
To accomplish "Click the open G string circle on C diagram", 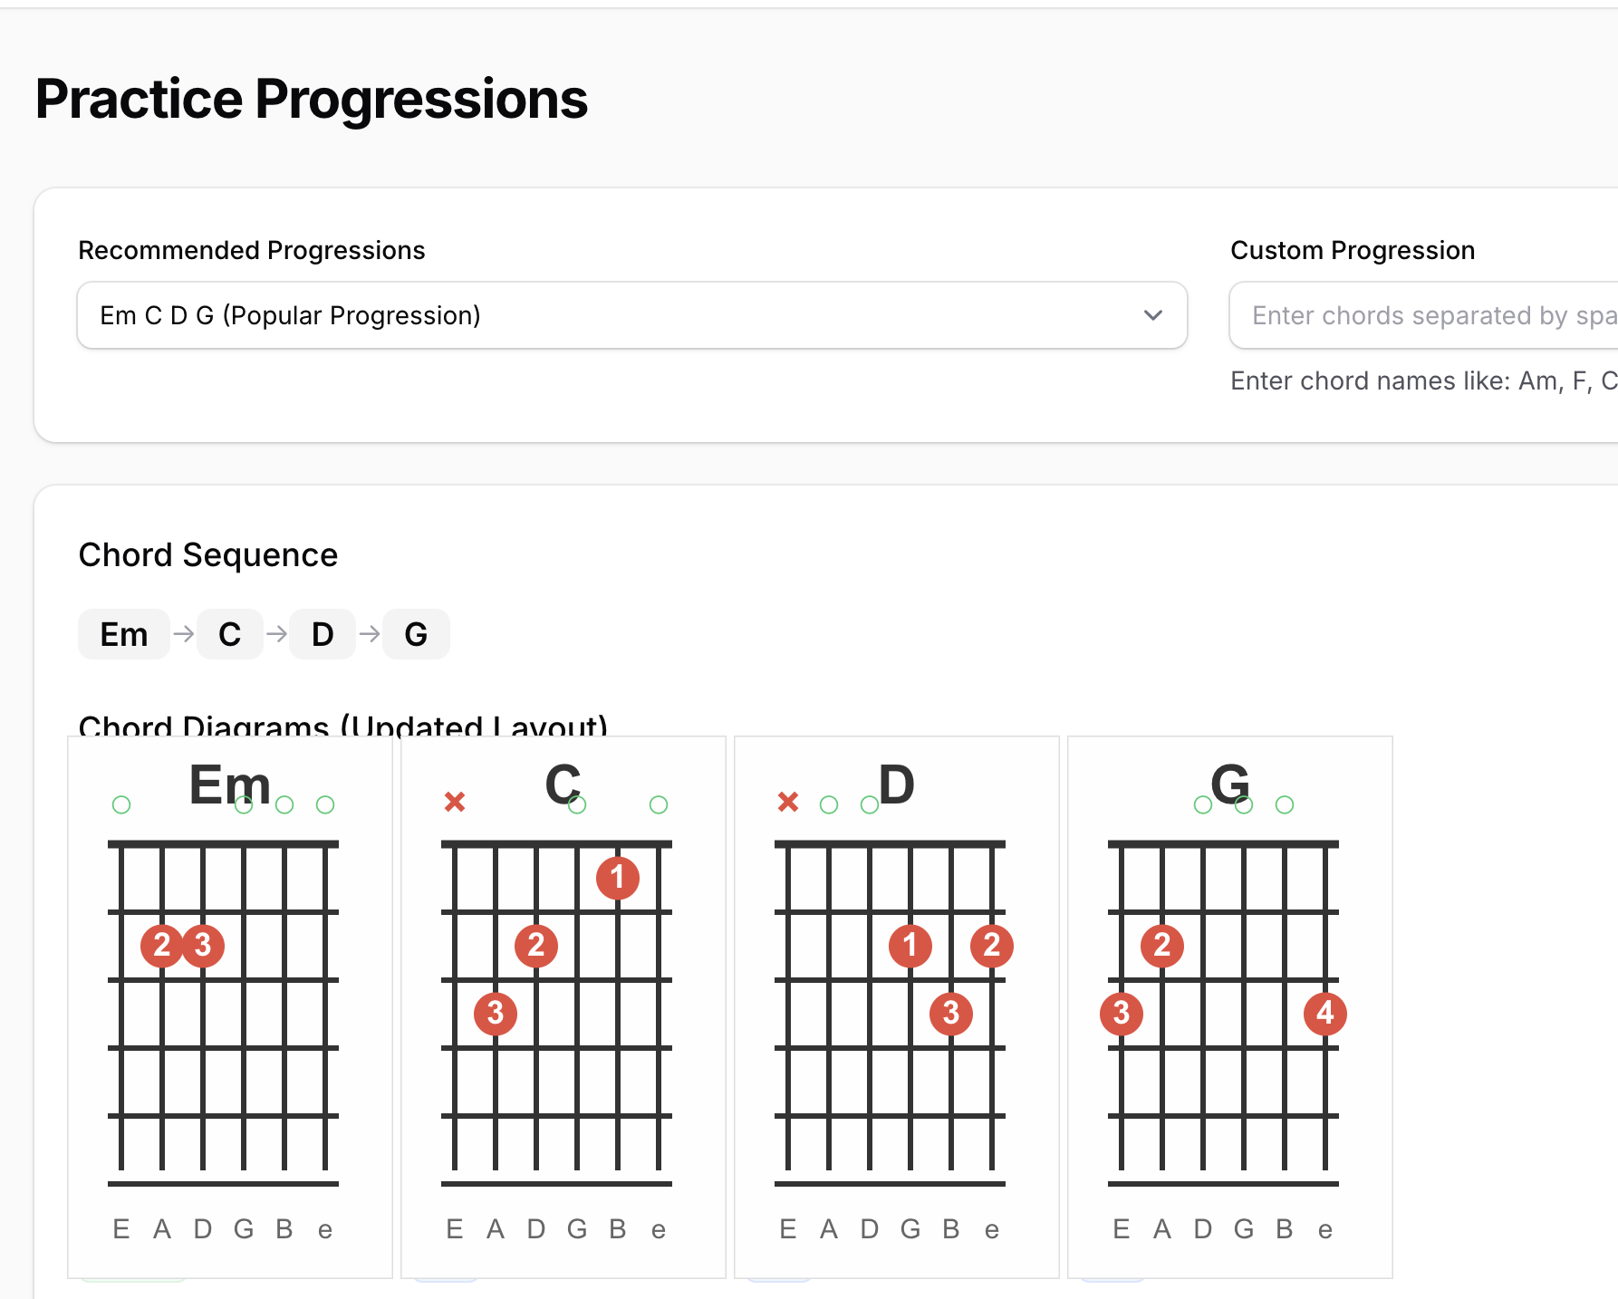I will pos(577,803).
